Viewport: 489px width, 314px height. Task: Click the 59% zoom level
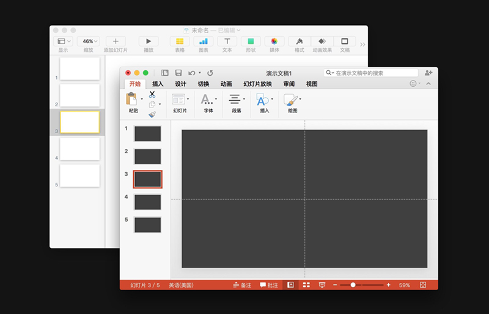click(405, 285)
